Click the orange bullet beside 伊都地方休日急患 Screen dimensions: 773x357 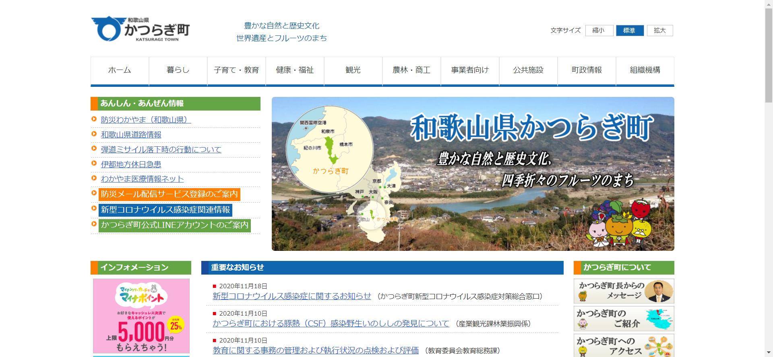[x=94, y=163]
